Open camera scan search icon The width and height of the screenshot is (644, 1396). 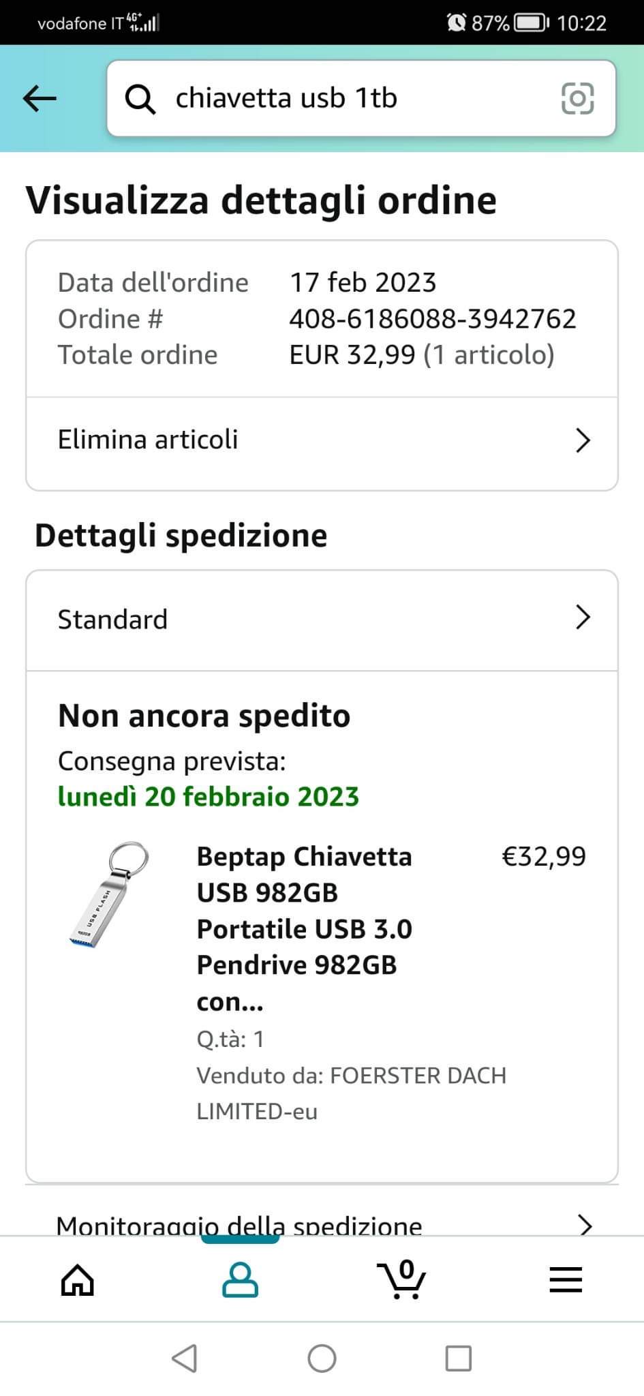[577, 99]
